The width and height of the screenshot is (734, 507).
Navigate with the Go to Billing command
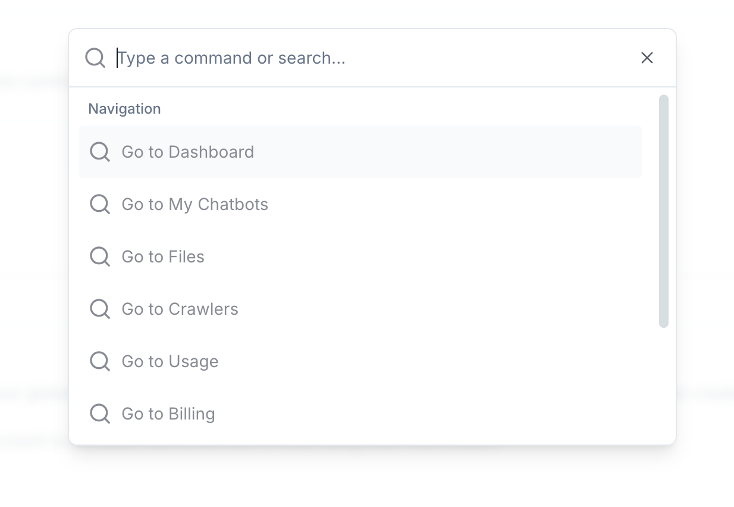360,414
